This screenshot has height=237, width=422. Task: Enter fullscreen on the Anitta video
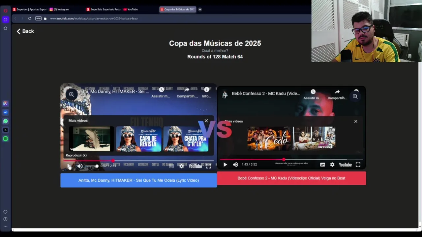point(209,166)
